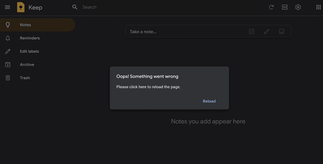The width and height of the screenshot is (323, 164).
Task: Click the Reload button in dialog
Action: (209, 101)
